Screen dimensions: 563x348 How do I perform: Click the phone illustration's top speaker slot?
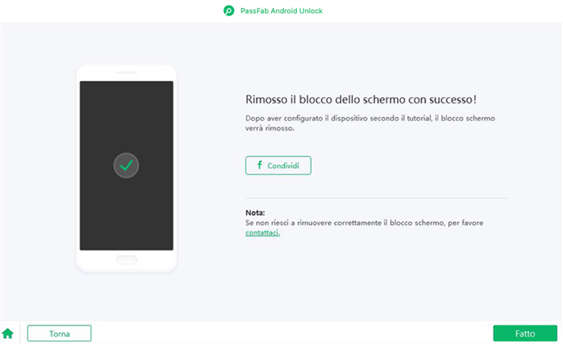tap(126, 73)
